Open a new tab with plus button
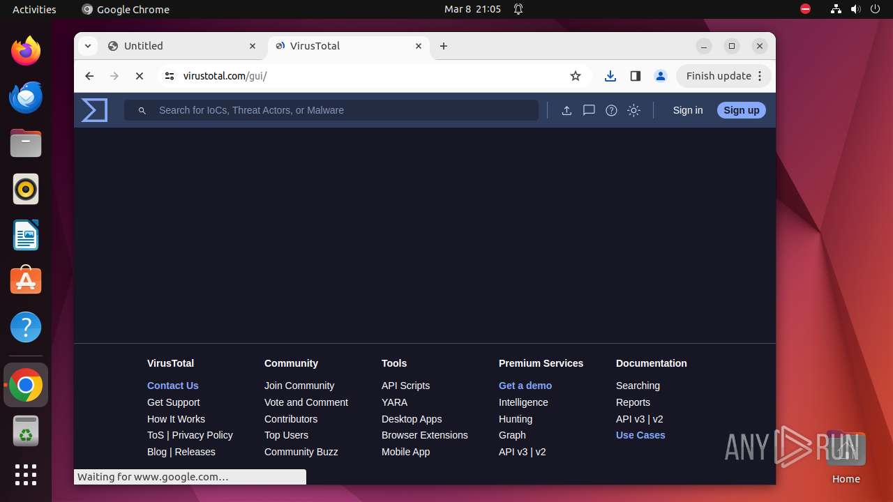This screenshot has width=893, height=502. 444,46
